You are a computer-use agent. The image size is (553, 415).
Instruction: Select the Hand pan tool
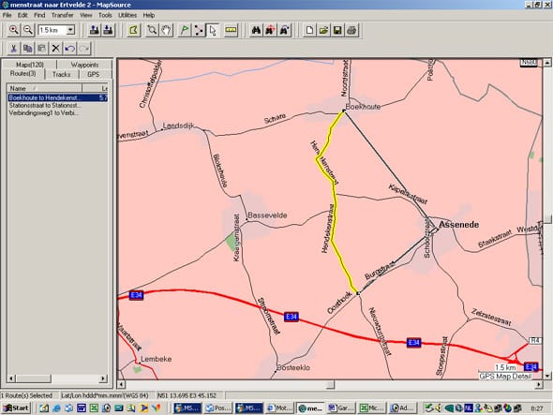[x=166, y=30]
